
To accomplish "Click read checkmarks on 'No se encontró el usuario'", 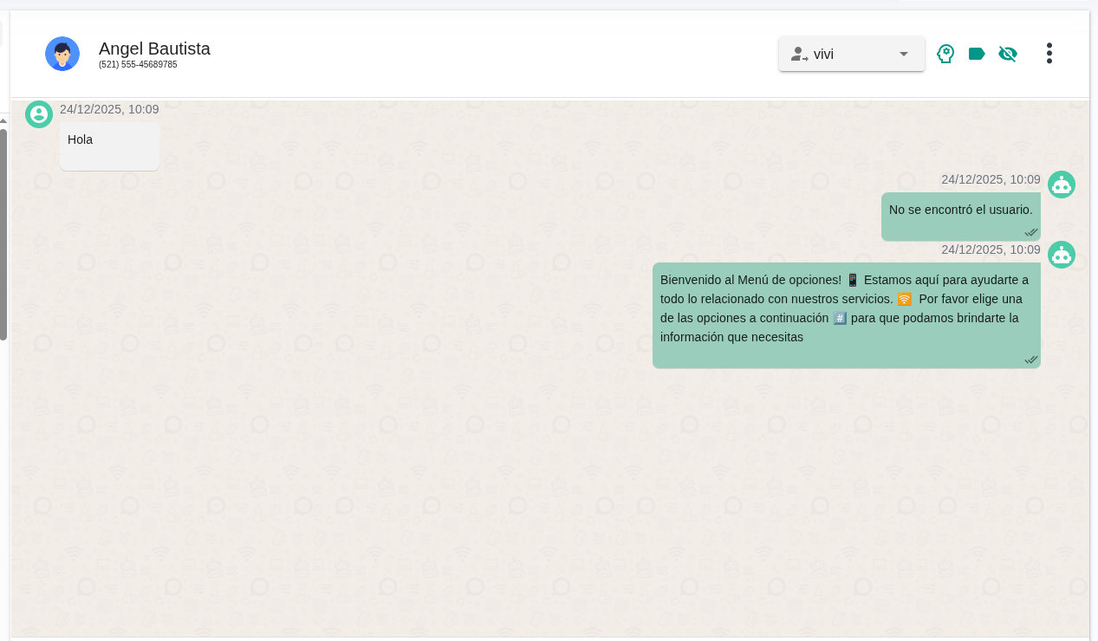I will coord(1030,232).
